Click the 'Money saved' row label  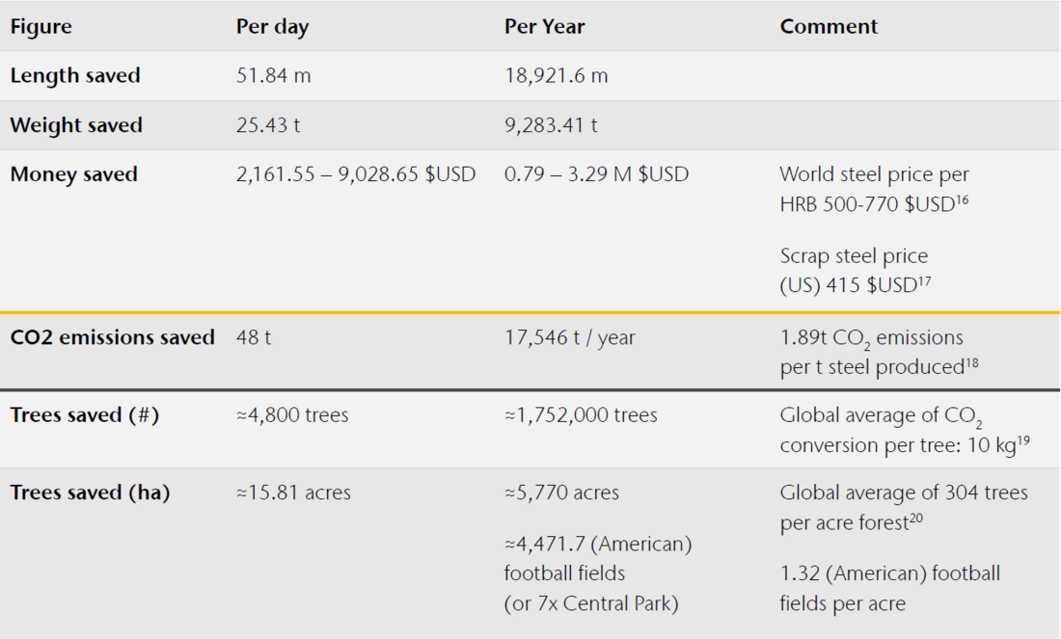tap(73, 174)
